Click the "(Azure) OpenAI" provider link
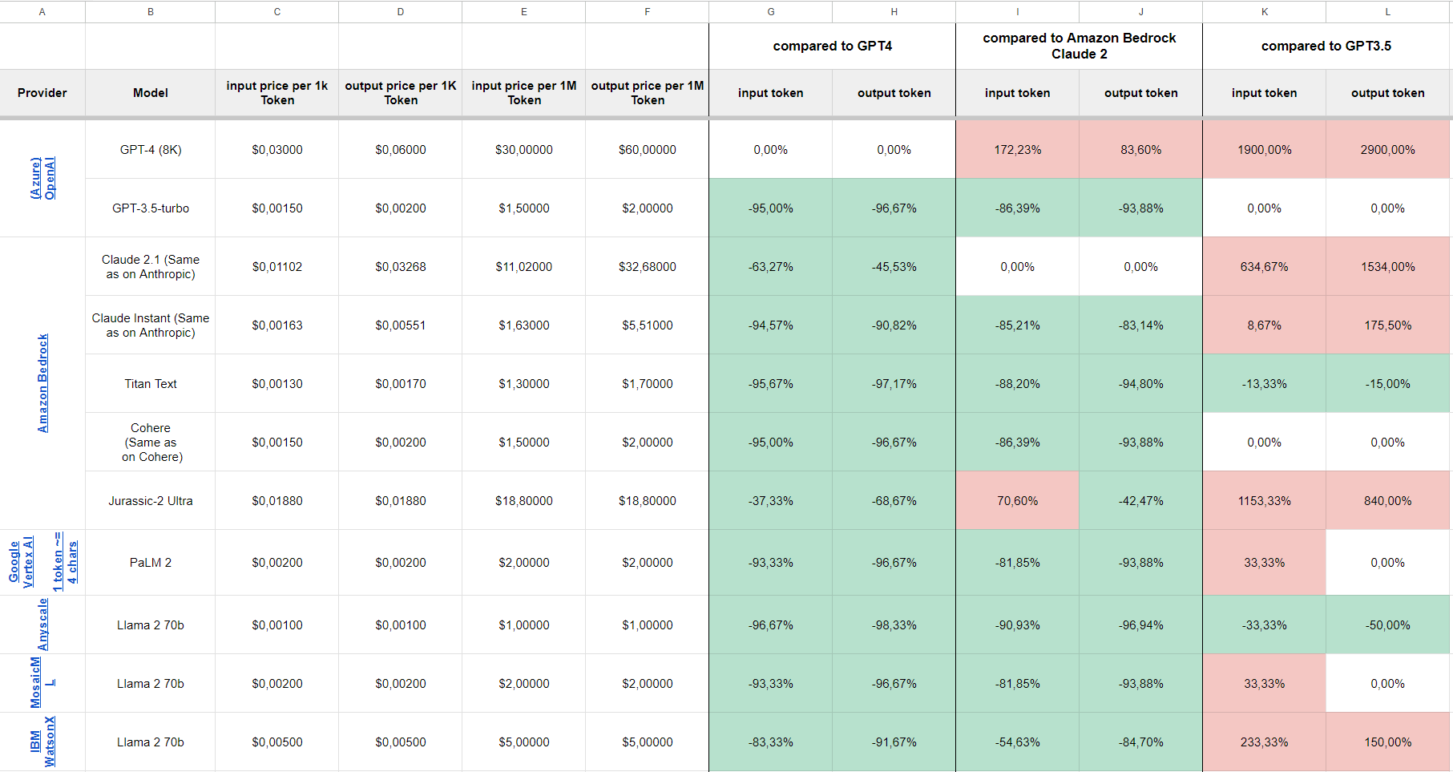Image resolution: width=1453 pixels, height=772 pixels. (x=42, y=178)
